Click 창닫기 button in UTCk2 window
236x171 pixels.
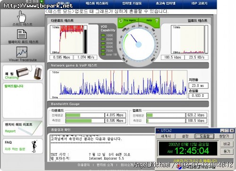coord(224,136)
